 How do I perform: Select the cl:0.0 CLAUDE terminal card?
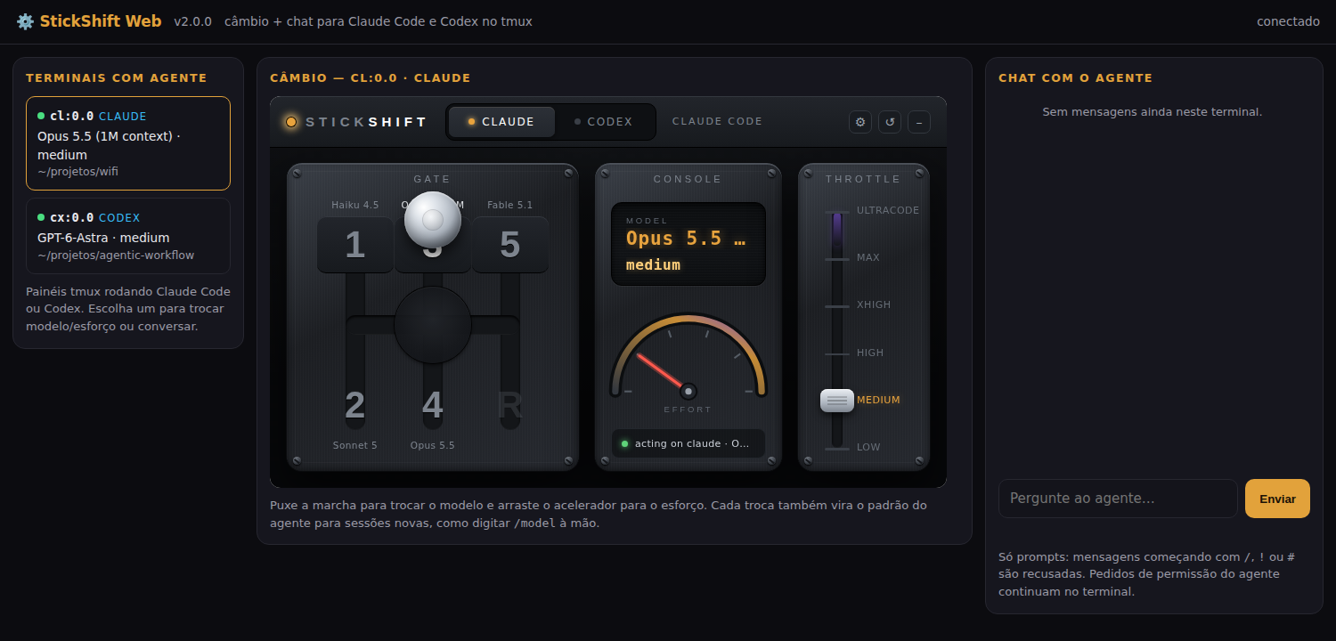(128, 143)
